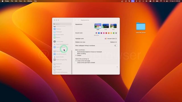
Task: Click the date and time in the menu bar
Action: coord(175,1)
